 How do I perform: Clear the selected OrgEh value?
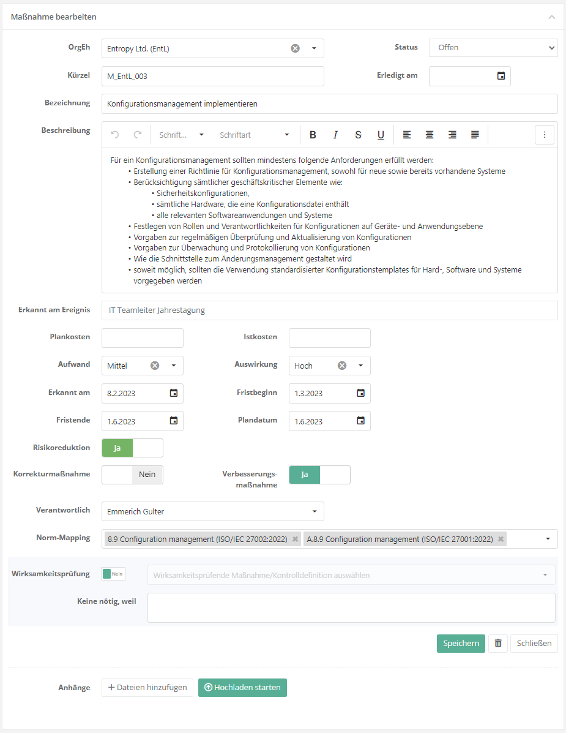coord(295,48)
